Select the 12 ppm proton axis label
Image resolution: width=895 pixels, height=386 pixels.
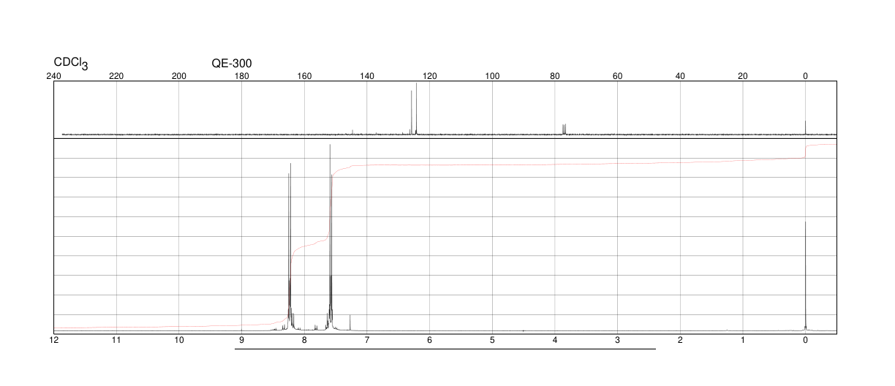coord(53,341)
